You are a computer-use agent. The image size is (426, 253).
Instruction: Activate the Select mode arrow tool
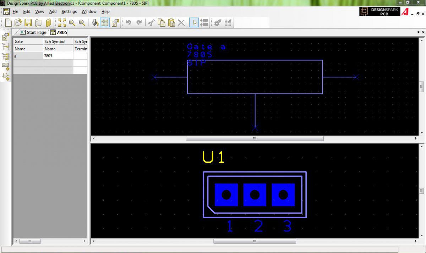tap(194, 23)
